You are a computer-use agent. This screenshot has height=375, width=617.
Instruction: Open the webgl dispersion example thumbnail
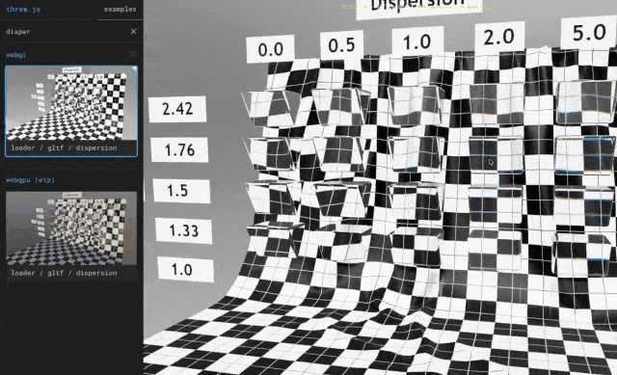(x=71, y=103)
